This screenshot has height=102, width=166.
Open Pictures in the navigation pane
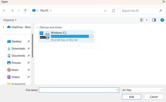click(x=16, y=63)
